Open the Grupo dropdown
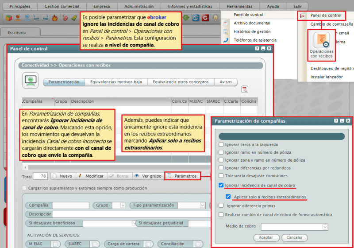 pos(123,205)
